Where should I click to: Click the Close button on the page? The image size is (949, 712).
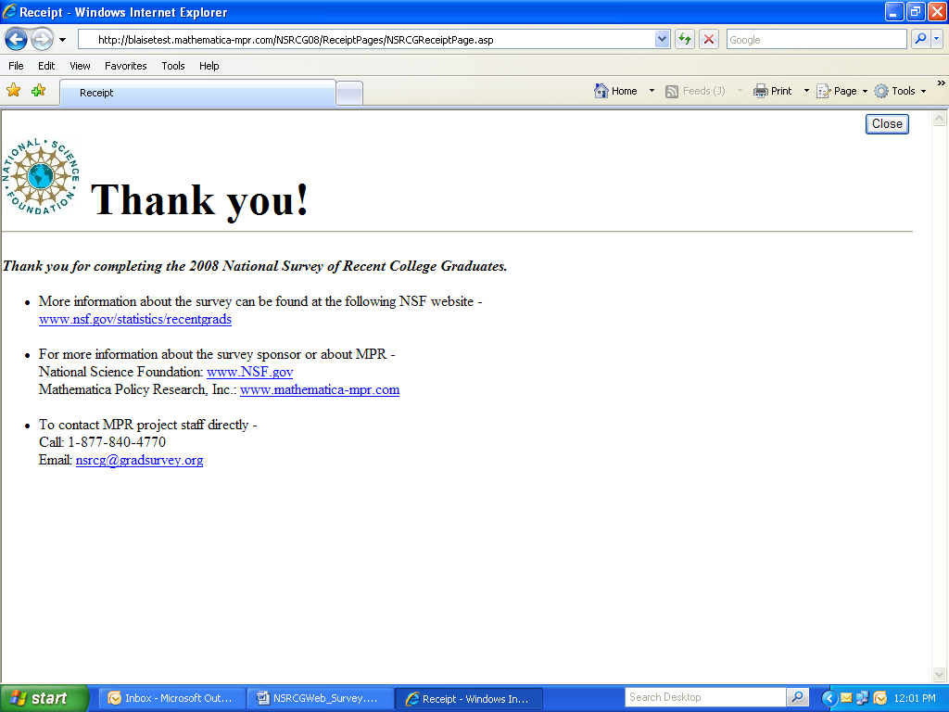click(x=887, y=123)
